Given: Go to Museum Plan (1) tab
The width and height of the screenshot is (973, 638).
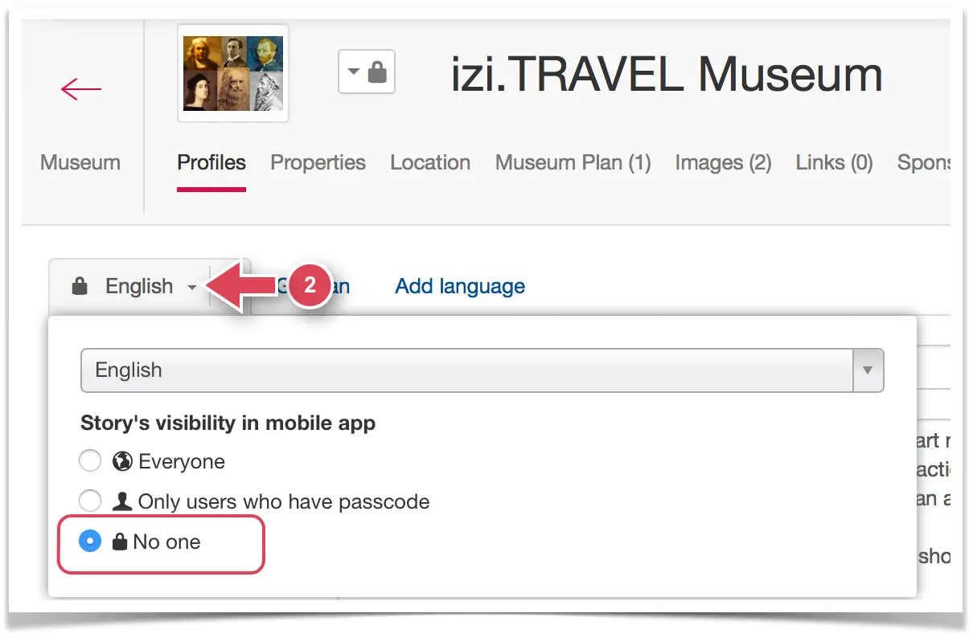Looking at the screenshot, I should (573, 162).
